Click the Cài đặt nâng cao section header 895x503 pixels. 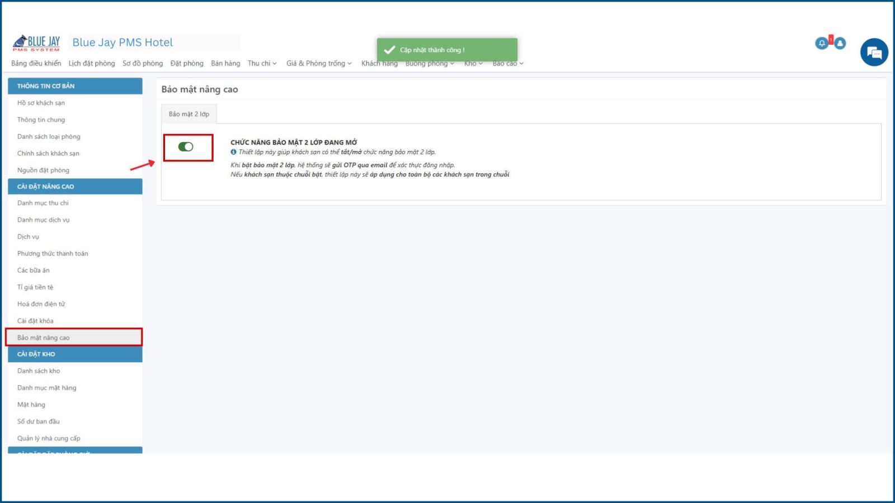tap(75, 187)
